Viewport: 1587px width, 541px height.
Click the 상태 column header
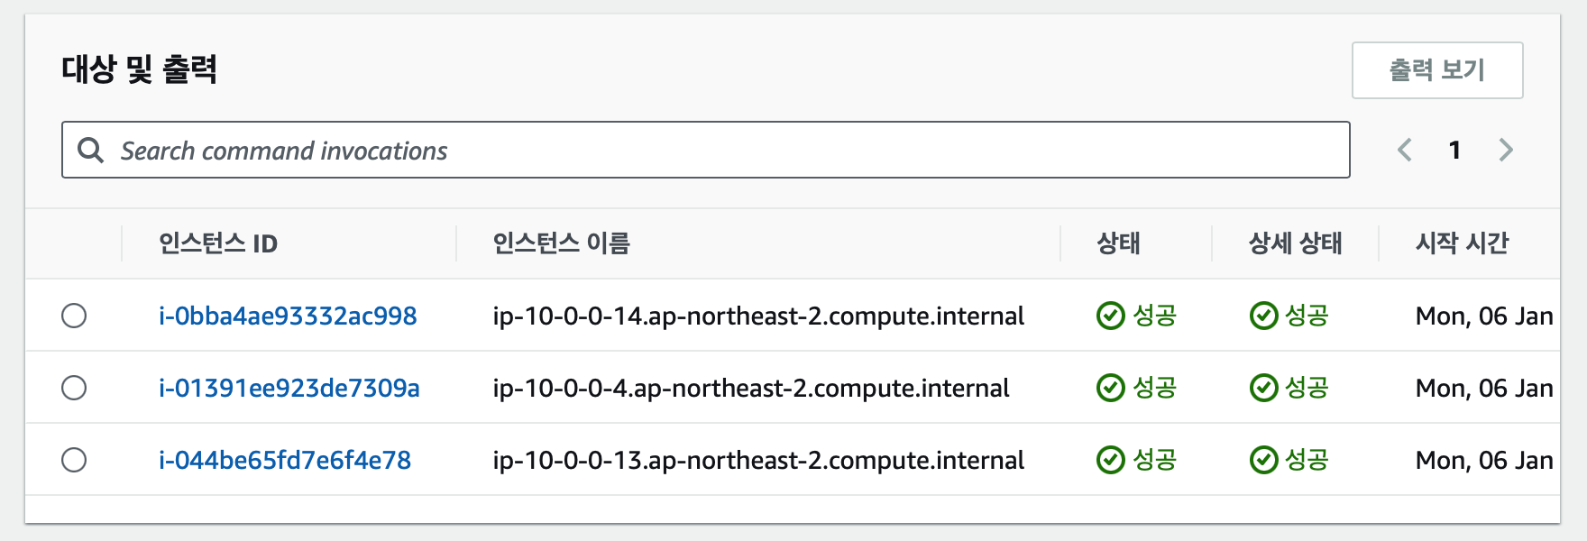point(1118,243)
